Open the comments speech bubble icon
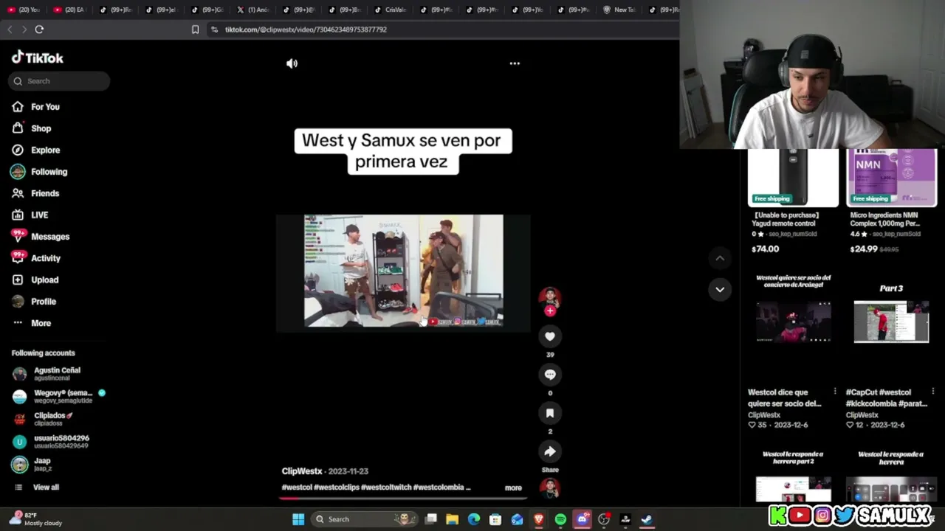The width and height of the screenshot is (945, 531). click(x=550, y=375)
